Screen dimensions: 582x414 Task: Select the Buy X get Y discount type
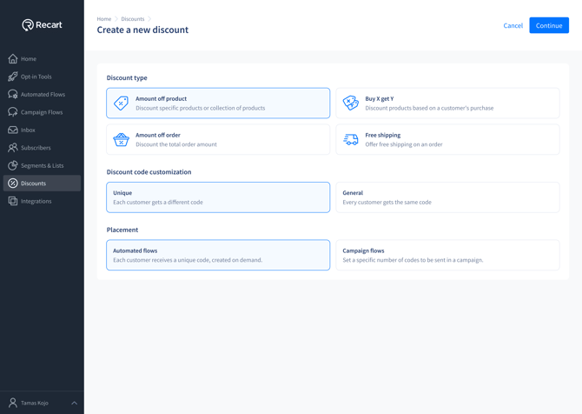pos(447,103)
